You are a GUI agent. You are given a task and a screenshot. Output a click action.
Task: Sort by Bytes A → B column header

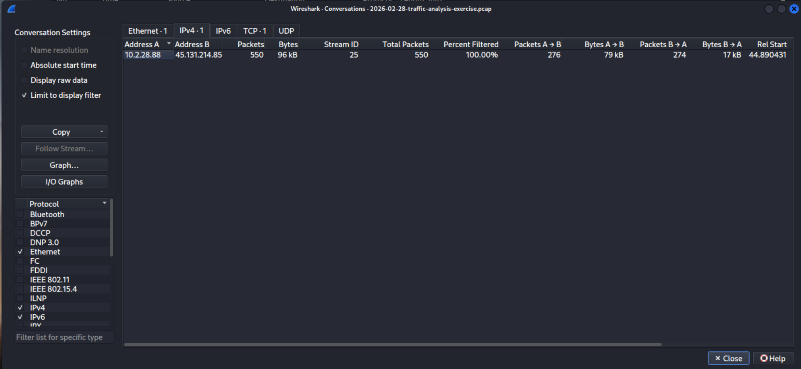point(594,44)
